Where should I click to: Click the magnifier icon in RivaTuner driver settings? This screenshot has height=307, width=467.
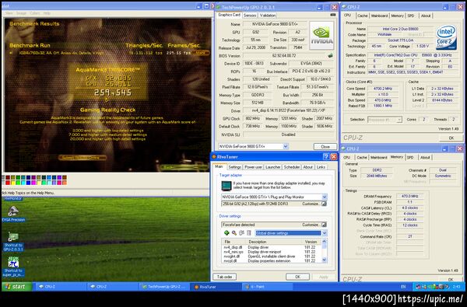(x=234, y=233)
